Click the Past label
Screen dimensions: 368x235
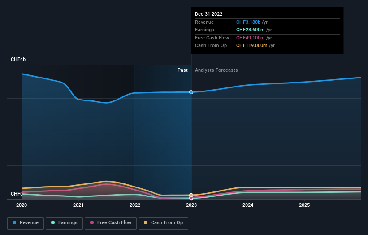[182, 70]
